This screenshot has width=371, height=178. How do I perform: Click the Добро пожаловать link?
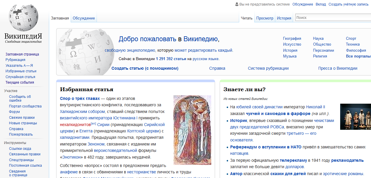(147, 39)
